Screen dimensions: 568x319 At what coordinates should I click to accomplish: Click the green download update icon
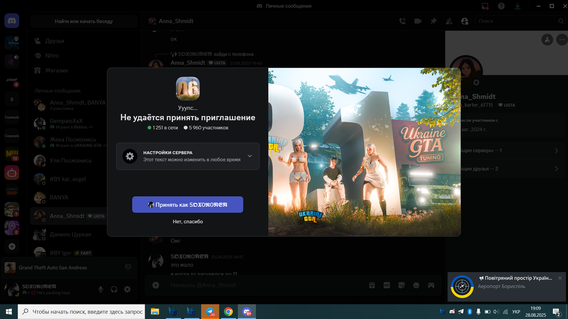tap(517, 6)
